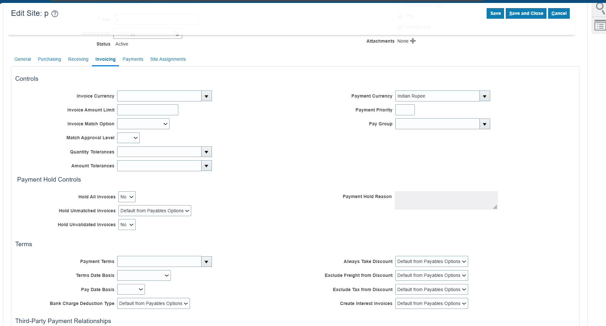Open the task list panel on right edge
Viewport: 606px width, 326px height.
point(600,25)
